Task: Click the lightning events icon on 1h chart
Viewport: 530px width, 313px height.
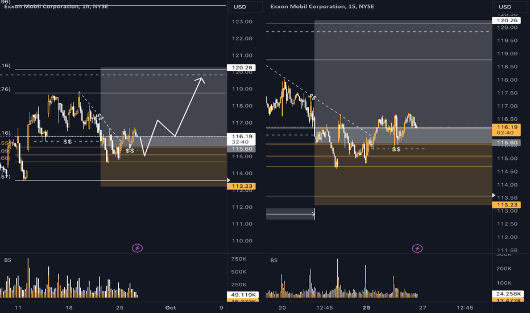Action: pos(137,248)
